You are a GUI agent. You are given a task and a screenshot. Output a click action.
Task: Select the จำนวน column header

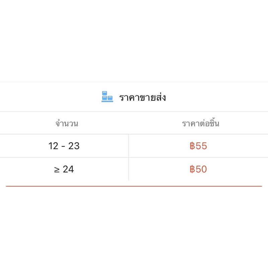tap(67, 123)
